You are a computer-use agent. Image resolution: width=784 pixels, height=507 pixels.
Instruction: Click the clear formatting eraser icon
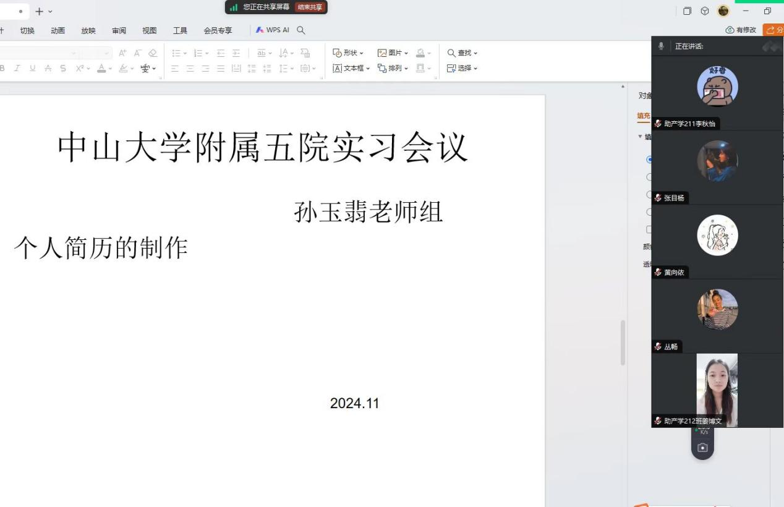point(153,53)
